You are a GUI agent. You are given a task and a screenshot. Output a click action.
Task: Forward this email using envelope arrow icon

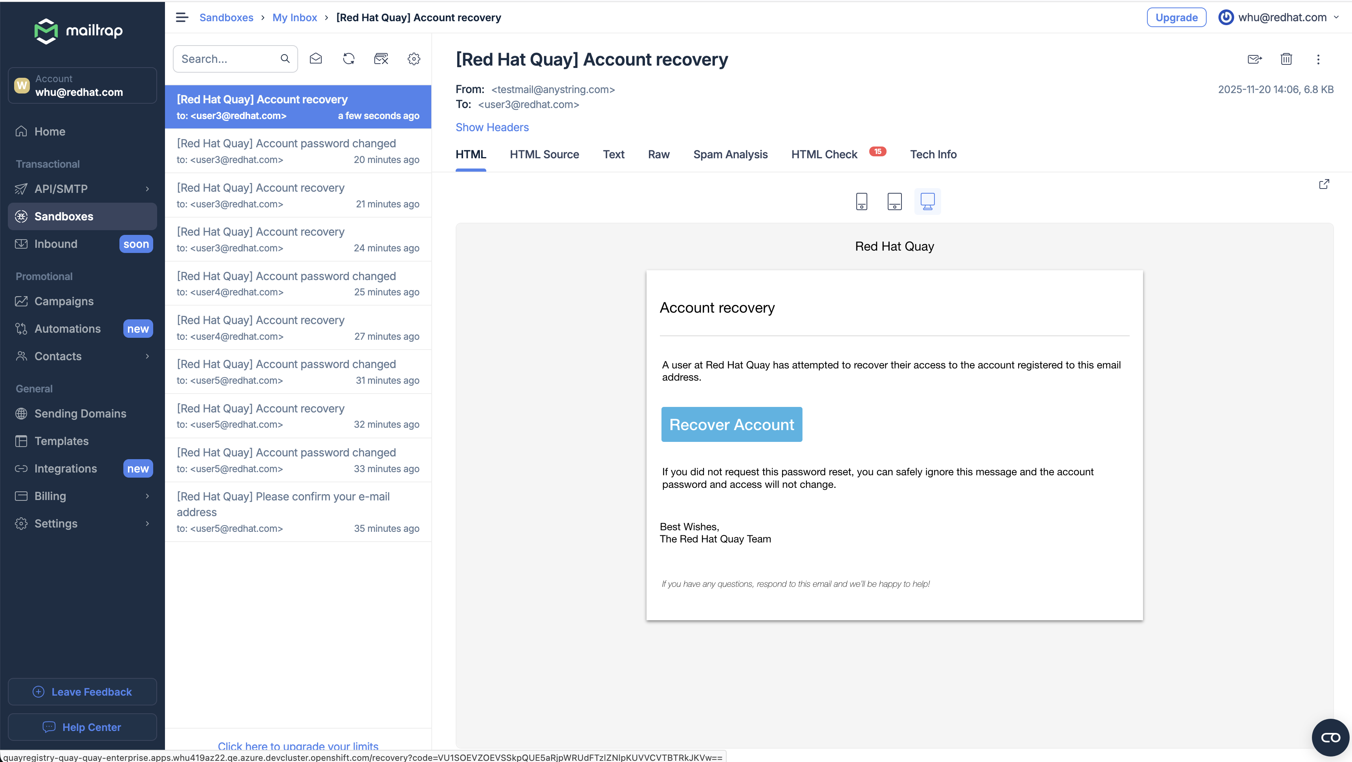click(x=1254, y=59)
